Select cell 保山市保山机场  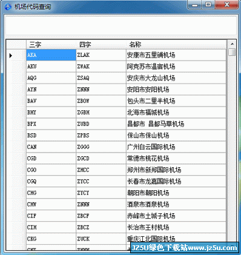[x=176, y=136]
